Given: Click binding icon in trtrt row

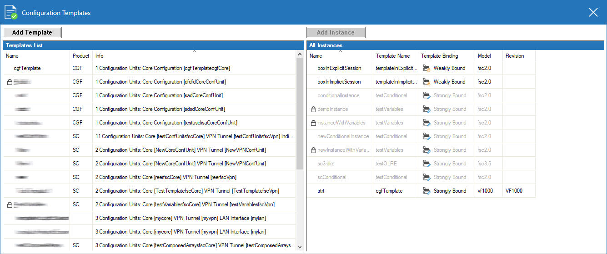Looking at the screenshot, I should [426, 191].
